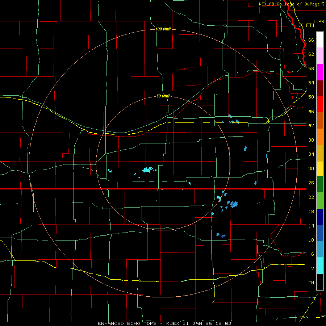Click the 'NEXLAB-College of DuPage' credit text

[x=289, y=4]
